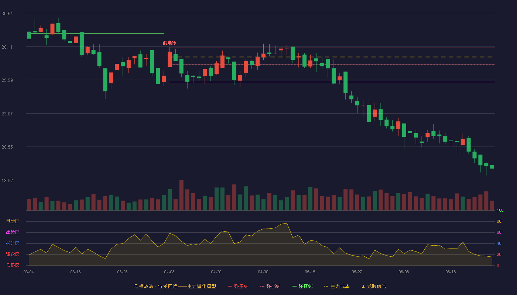Click the 04-08 date label

pyautogui.click(x=169, y=272)
